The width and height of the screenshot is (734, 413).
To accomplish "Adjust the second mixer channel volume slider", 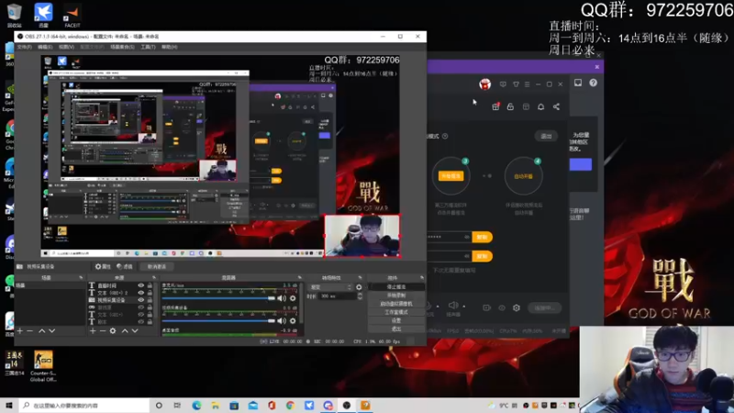I will [218, 320].
